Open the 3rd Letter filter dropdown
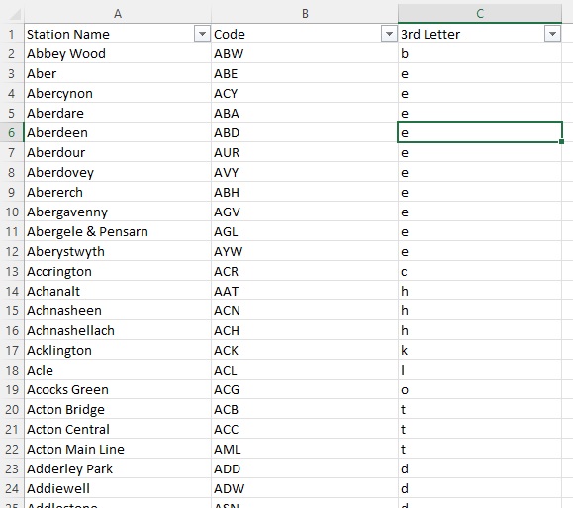This screenshot has height=508, width=573. (552, 34)
